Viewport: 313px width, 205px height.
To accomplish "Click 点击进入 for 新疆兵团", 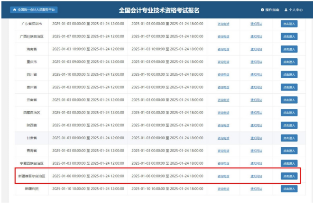I will tap(289, 188).
